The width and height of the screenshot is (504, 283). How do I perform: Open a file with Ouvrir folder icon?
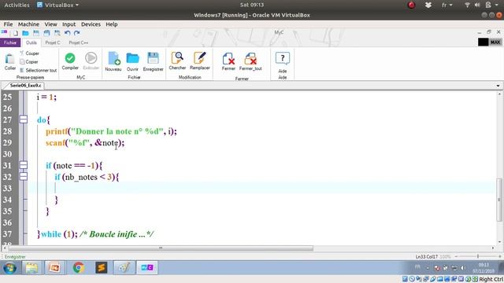132,59
